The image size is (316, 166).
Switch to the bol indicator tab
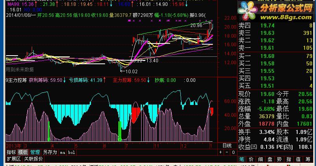click(x=71, y=153)
